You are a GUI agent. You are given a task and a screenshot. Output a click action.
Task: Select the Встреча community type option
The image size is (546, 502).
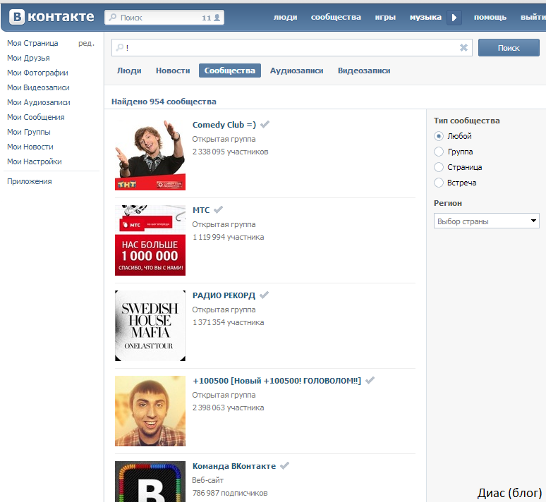(x=439, y=183)
